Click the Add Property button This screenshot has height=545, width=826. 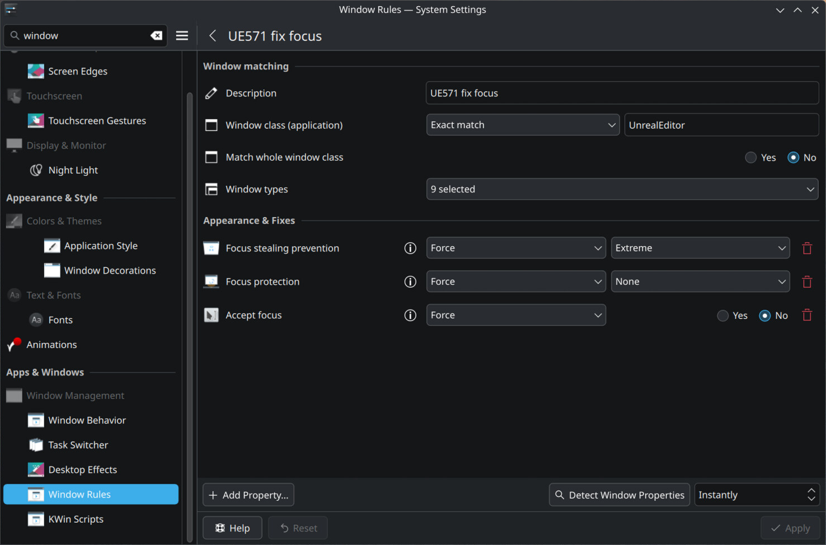[248, 495]
